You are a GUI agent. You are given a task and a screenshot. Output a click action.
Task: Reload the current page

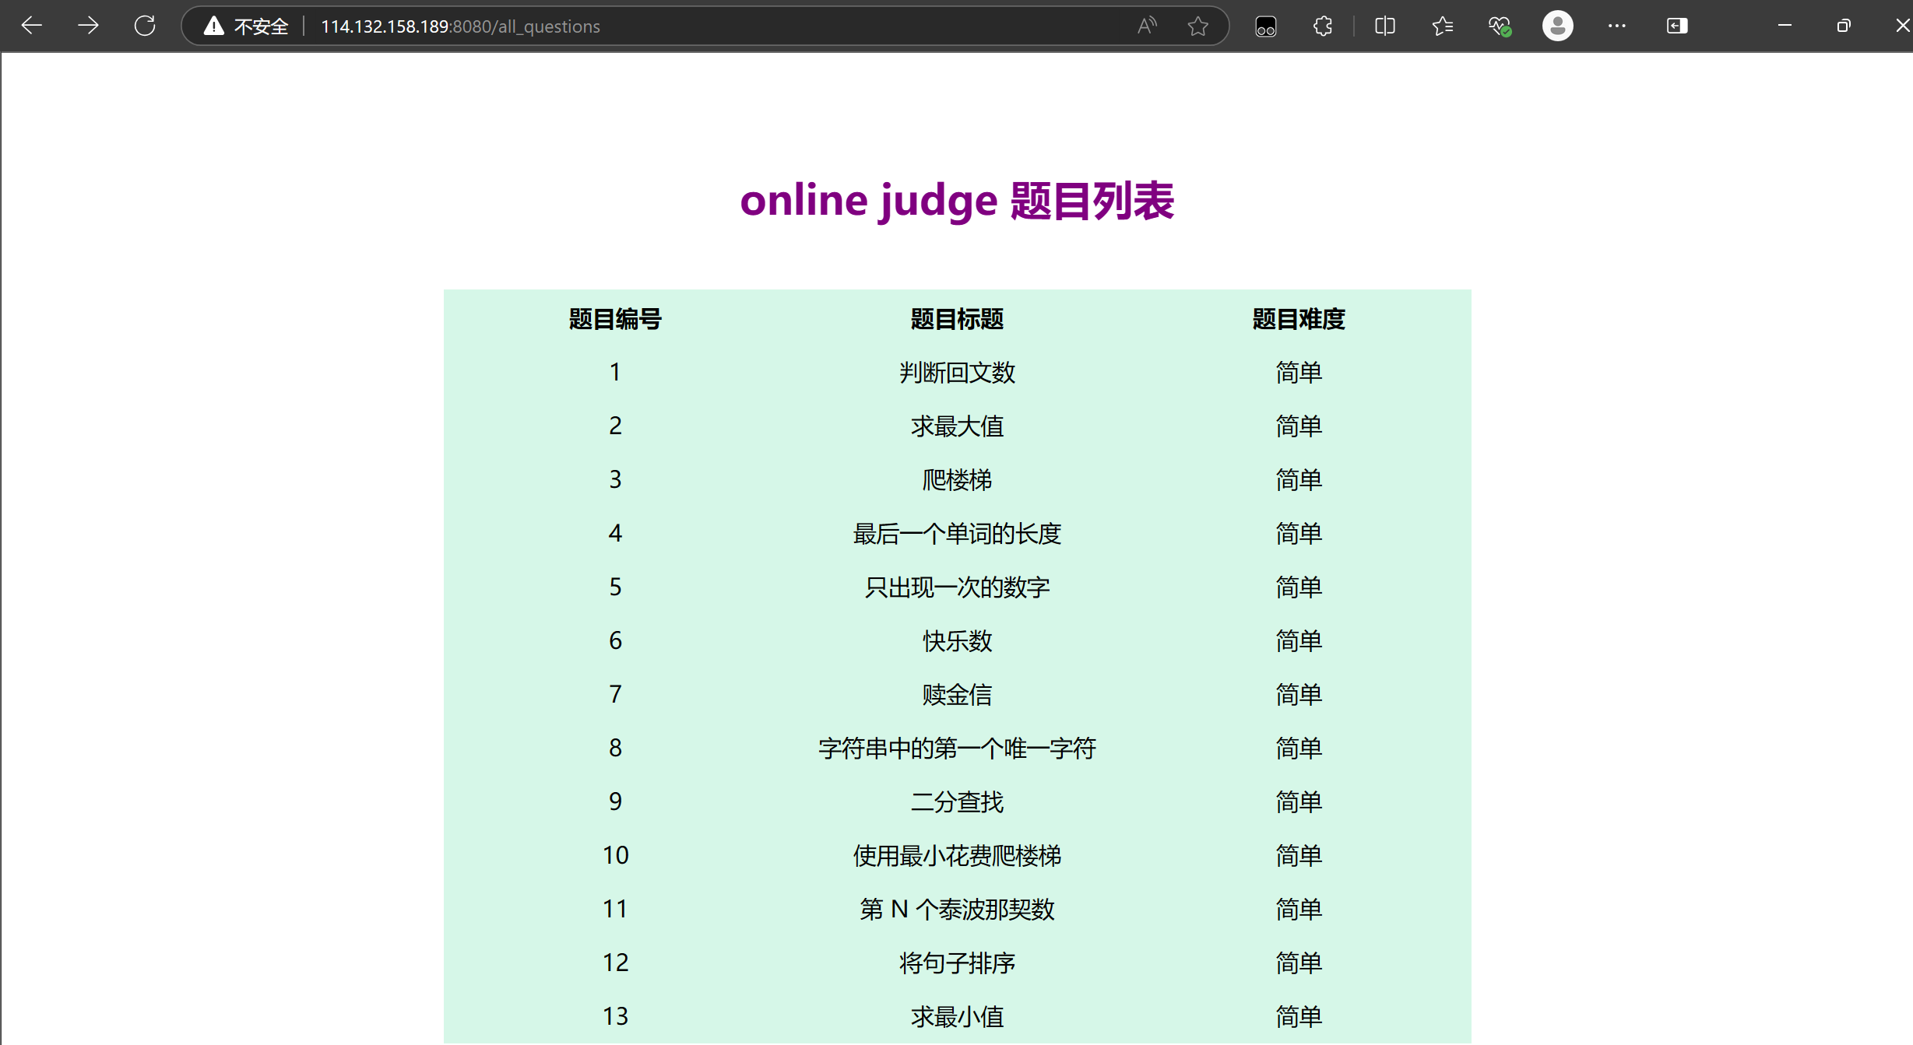145,26
